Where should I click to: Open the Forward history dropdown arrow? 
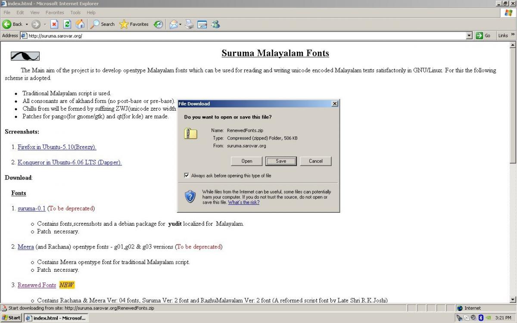[45, 24]
